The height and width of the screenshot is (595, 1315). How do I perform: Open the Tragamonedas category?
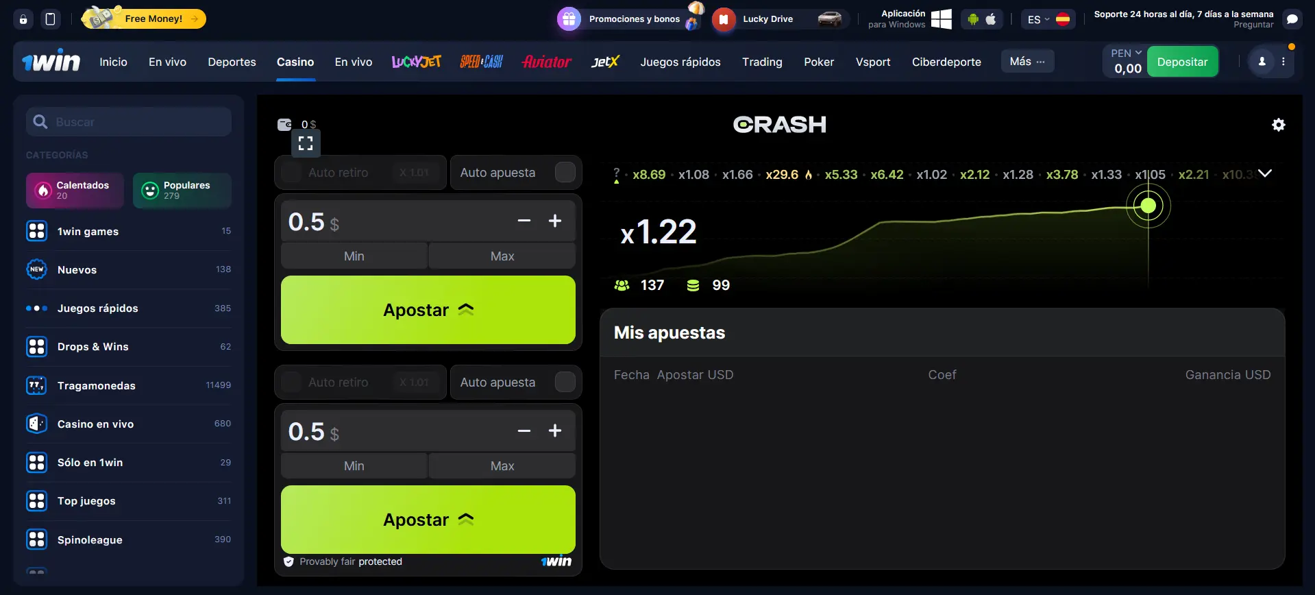[129, 385]
